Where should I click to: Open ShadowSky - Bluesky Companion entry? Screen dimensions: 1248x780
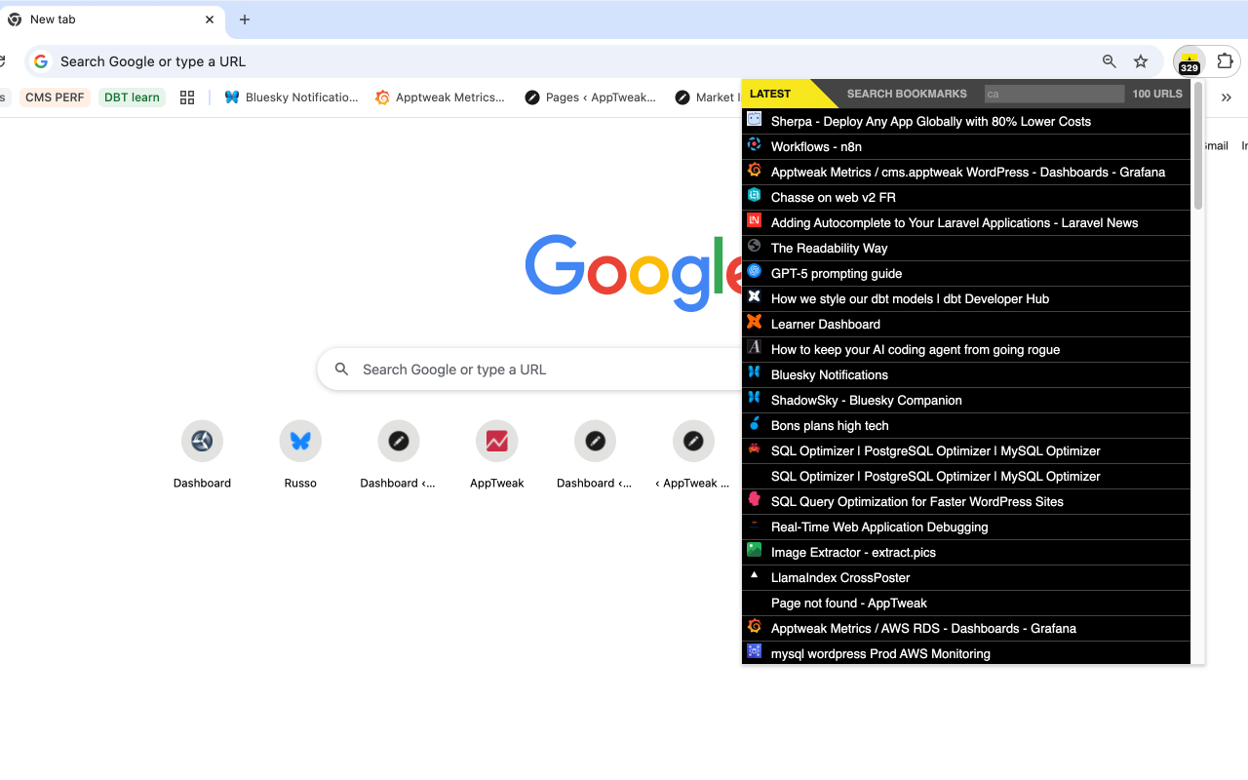click(966, 400)
